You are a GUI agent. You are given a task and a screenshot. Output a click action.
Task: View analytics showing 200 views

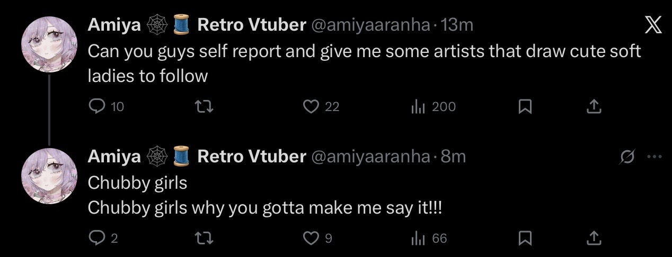(434, 107)
